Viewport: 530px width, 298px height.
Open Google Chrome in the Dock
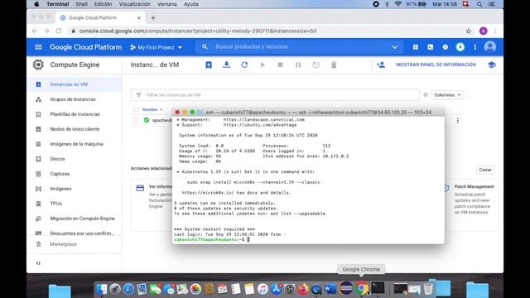(362, 289)
